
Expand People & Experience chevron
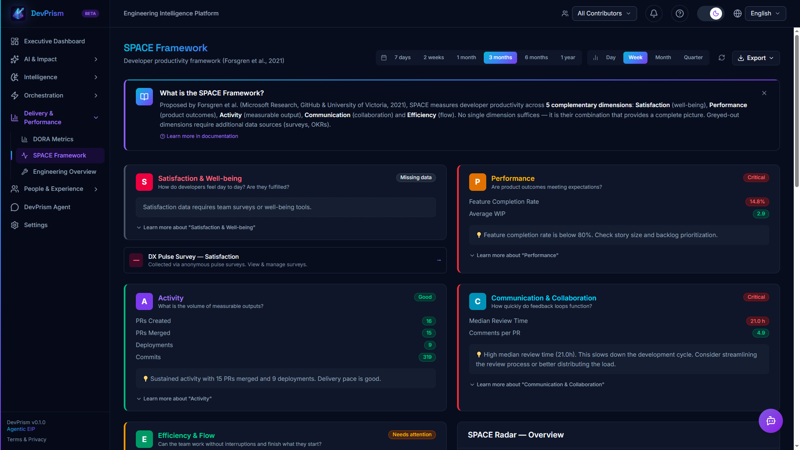(96, 189)
